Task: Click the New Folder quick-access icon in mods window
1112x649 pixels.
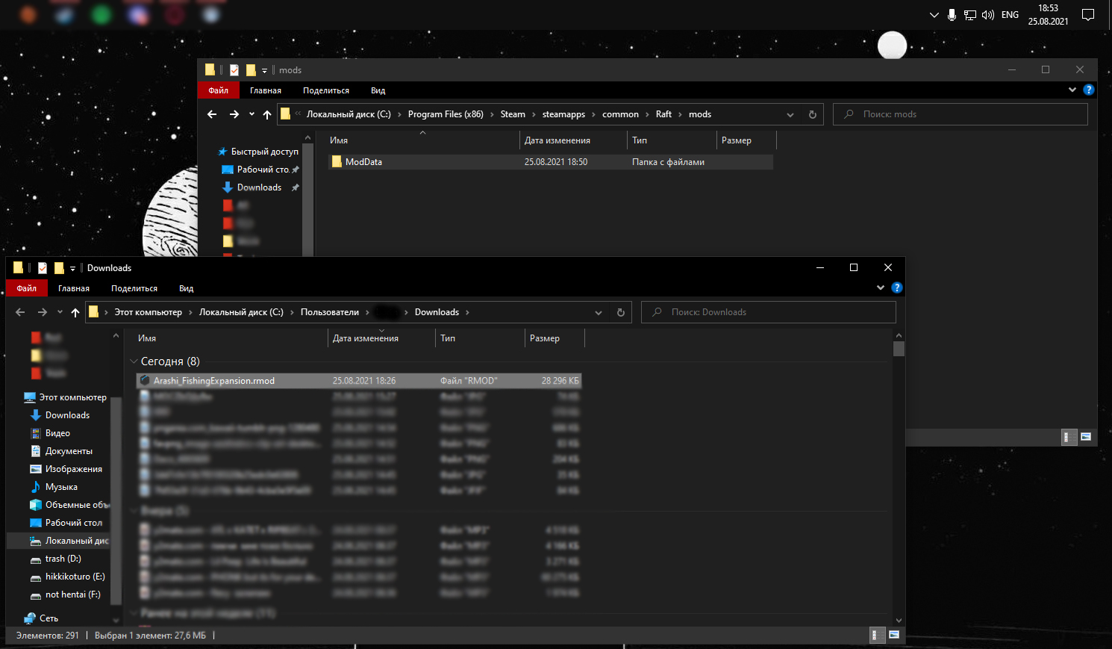Action: 251,70
